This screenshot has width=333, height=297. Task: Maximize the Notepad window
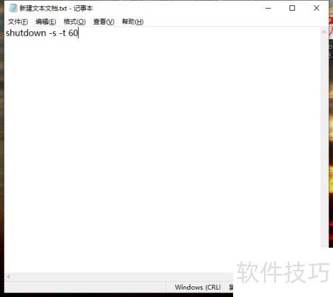coord(292,8)
